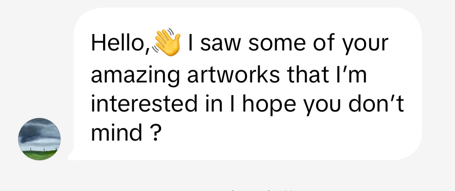Click the word "artworks" in the message

[233, 74]
